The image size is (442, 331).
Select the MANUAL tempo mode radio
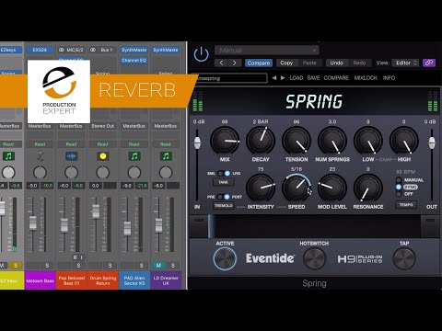pyautogui.click(x=399, y=180)
